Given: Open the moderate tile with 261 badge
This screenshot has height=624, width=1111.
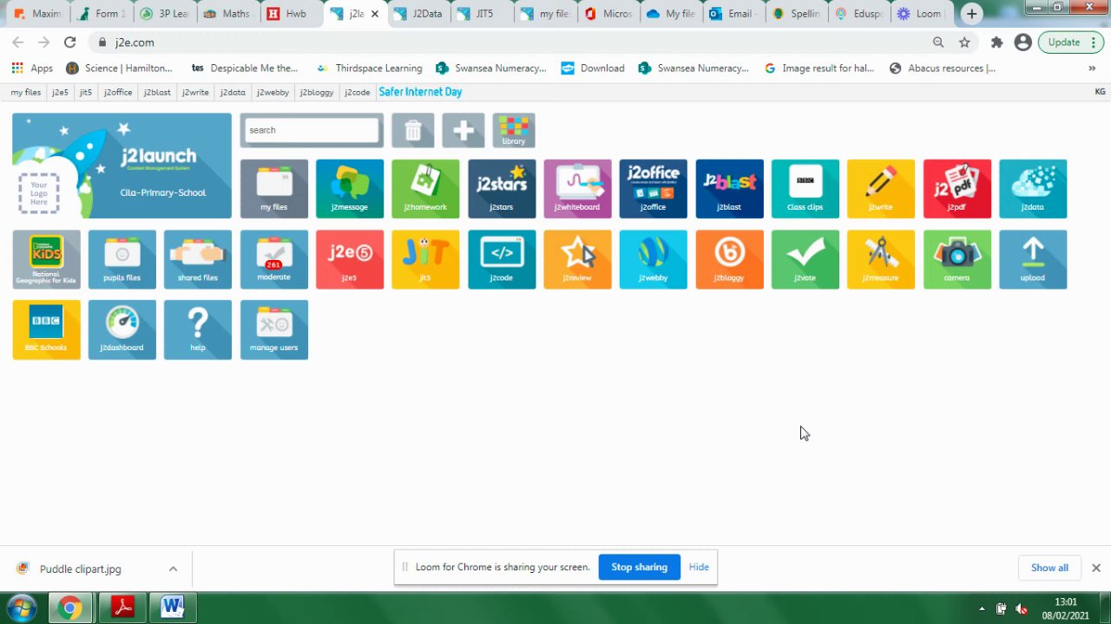Looking at the screenshot, I should pos(273,259).
